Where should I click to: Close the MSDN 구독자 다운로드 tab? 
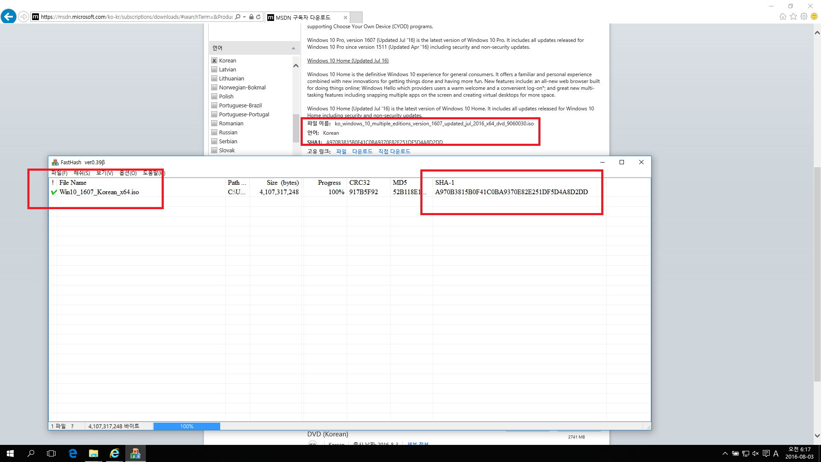[x=346, y=18]
